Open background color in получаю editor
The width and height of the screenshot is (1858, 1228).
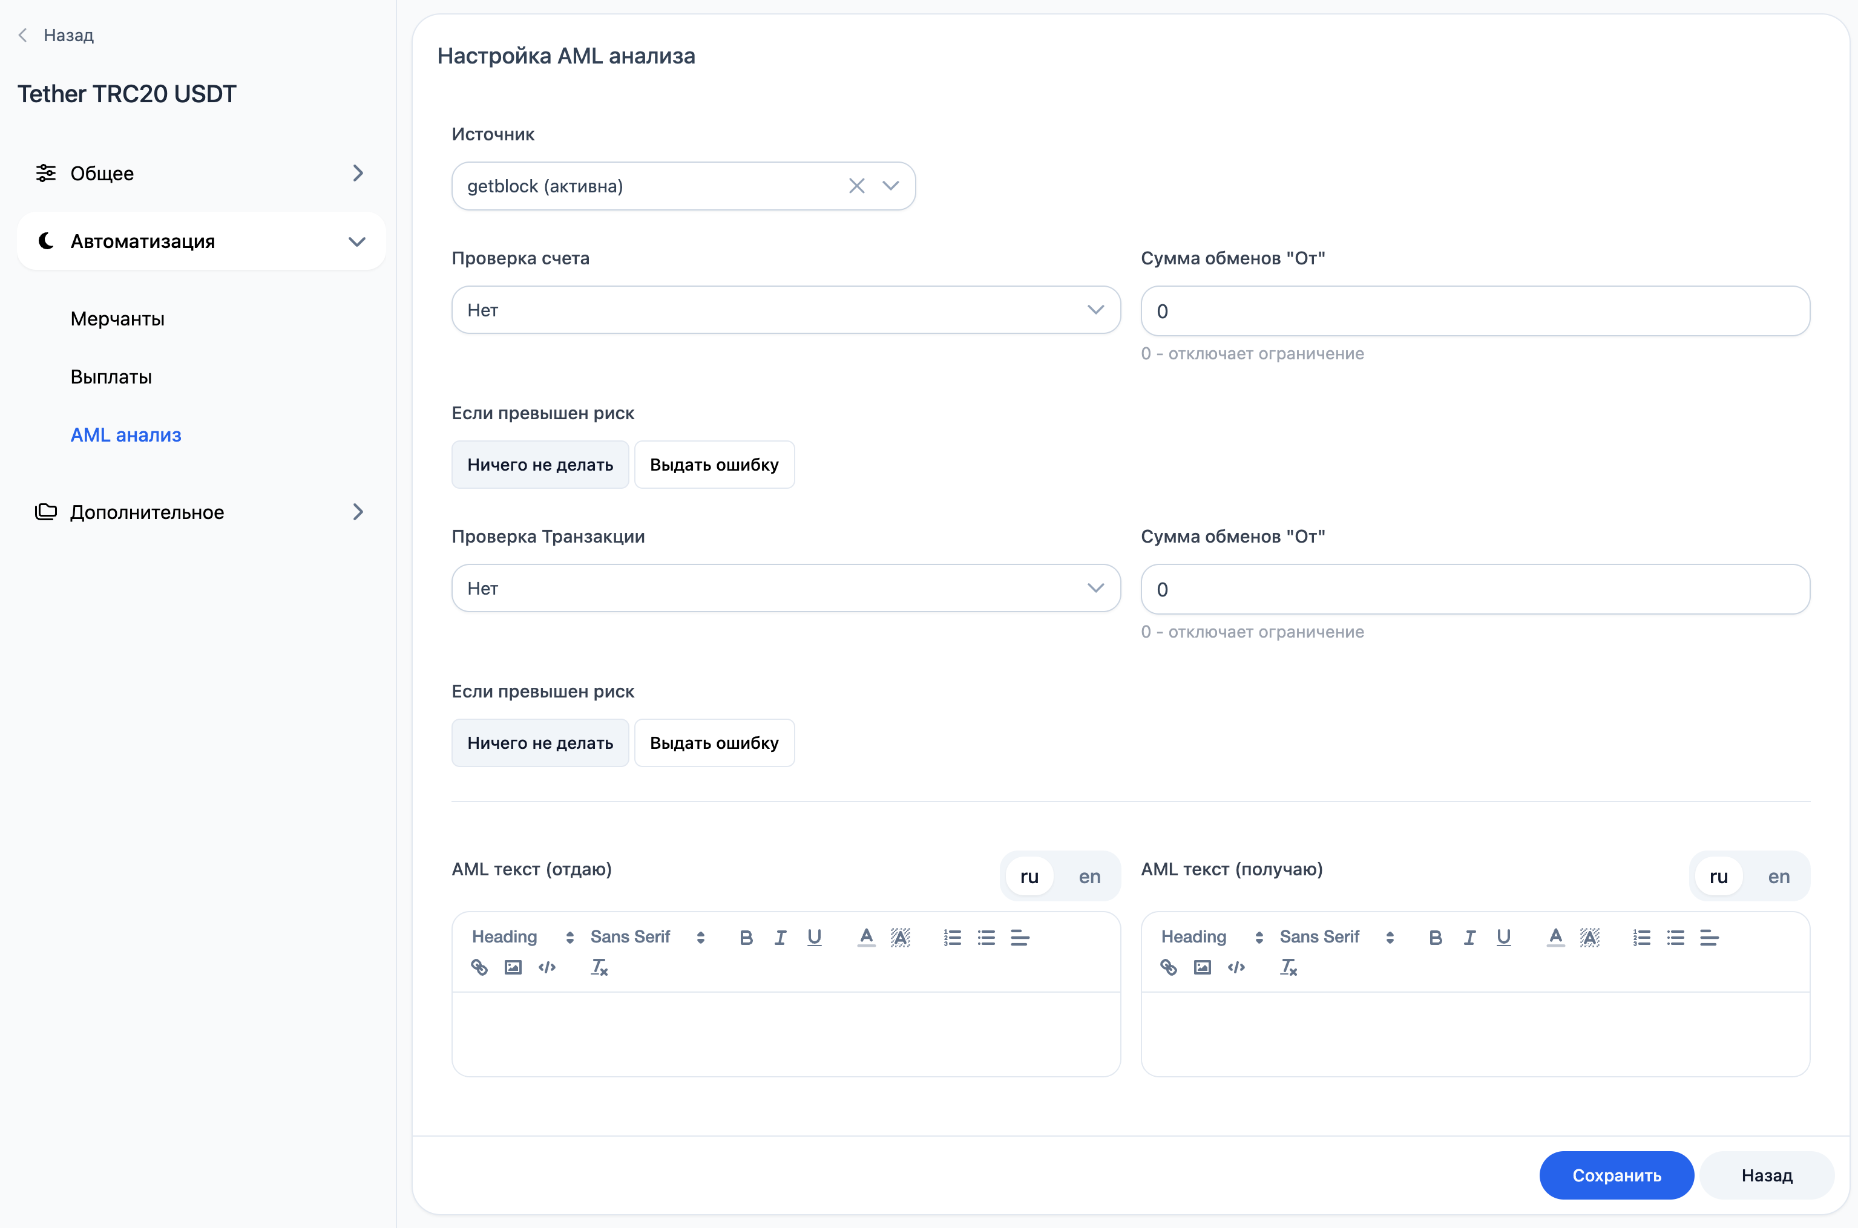pyautogui.click(x=1590, y=938)
